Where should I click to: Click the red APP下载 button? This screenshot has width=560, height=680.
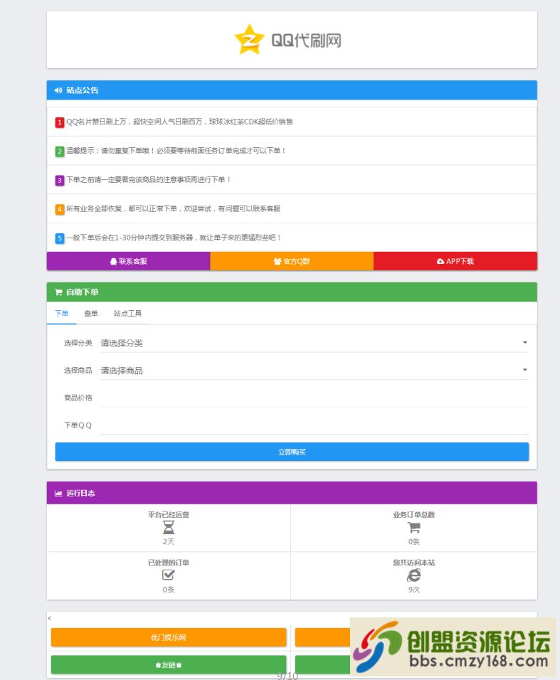point(455,261)
